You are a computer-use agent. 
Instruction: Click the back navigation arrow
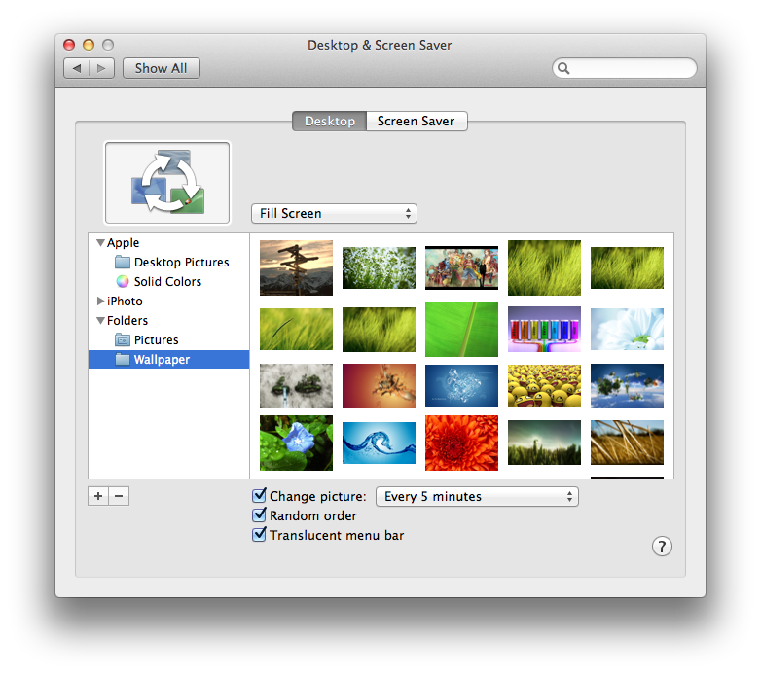click(76, 68)
